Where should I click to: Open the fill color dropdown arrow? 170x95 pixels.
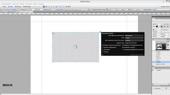coord(19,9)
